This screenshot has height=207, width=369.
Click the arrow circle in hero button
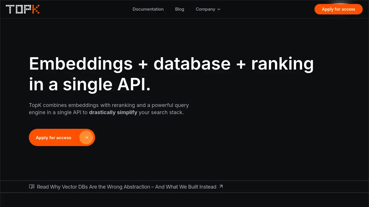(x=86, y=137)
